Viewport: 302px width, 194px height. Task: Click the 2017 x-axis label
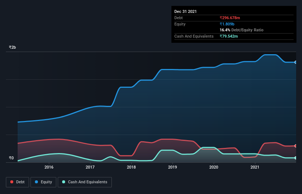click(90, 167)
